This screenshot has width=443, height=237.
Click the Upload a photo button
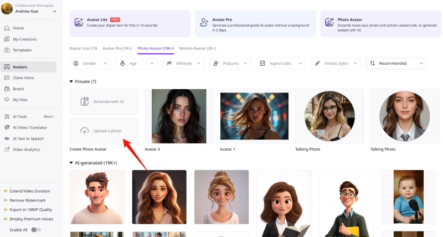pyautogui.click(x=104, y=131)
